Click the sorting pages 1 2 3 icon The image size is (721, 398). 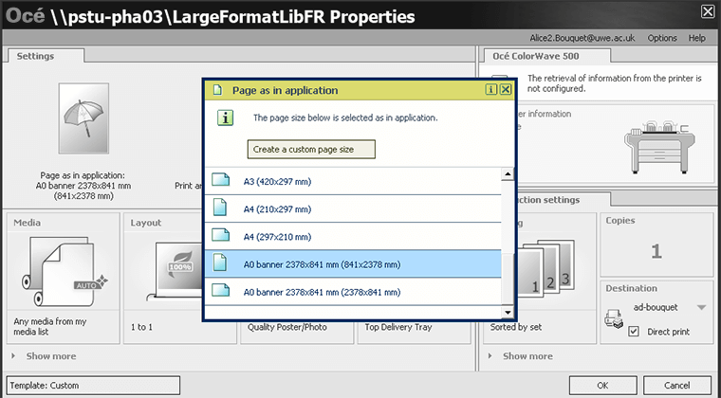click(x=545, y=267)
